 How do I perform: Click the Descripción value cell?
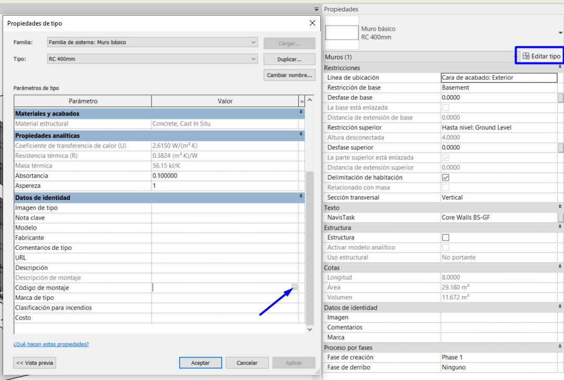pyautogui.click(x=225, y=268)
